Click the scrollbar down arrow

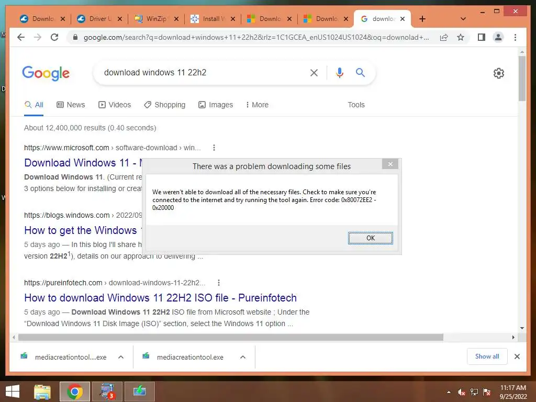tap(522, 328)
